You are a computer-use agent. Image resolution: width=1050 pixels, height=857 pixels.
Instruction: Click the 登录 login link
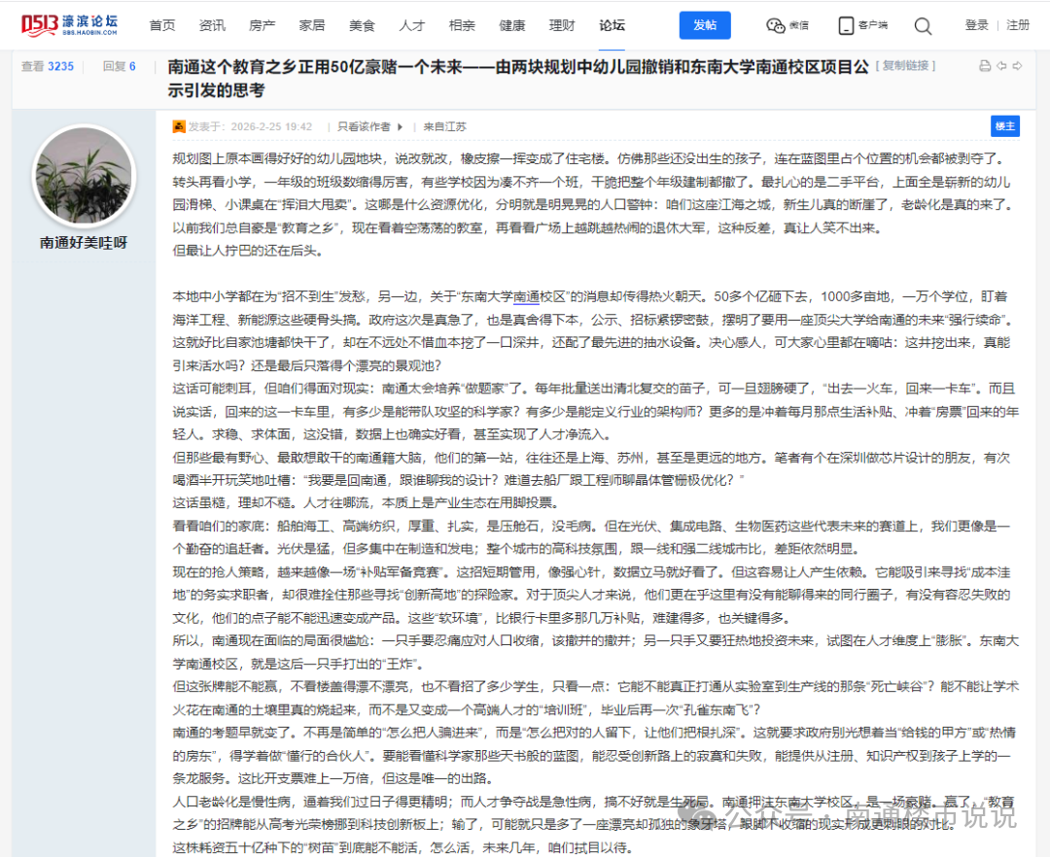pyautogui.click(x=976, y=25)
